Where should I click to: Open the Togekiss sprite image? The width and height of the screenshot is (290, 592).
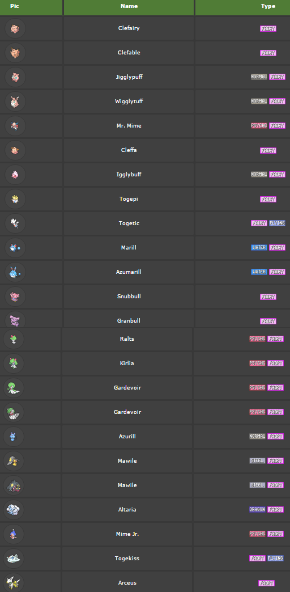(x=14, y=559)
